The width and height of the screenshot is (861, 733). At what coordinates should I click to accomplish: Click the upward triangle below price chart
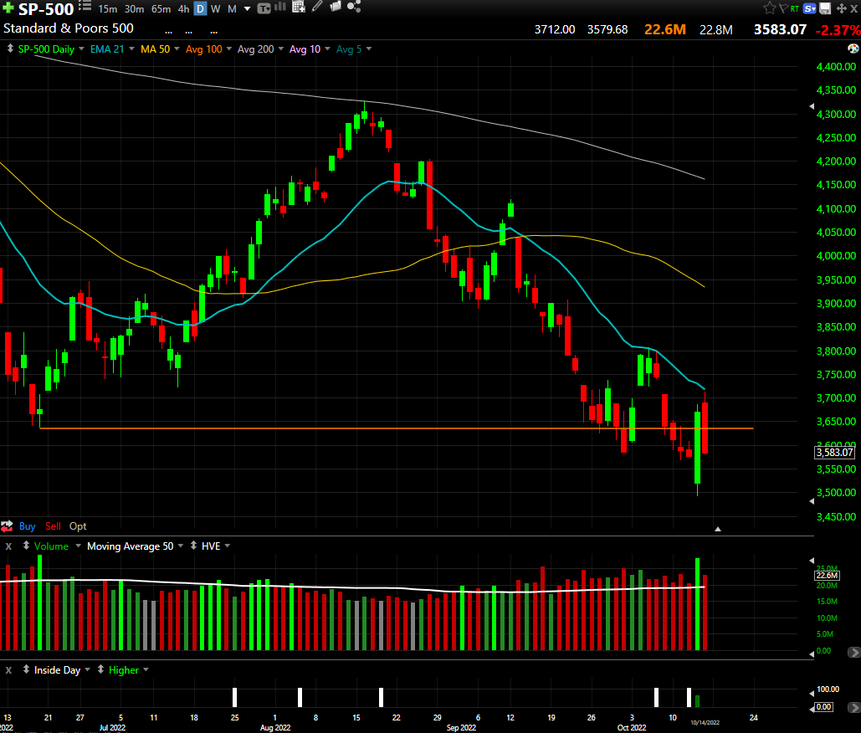[717, 530]
